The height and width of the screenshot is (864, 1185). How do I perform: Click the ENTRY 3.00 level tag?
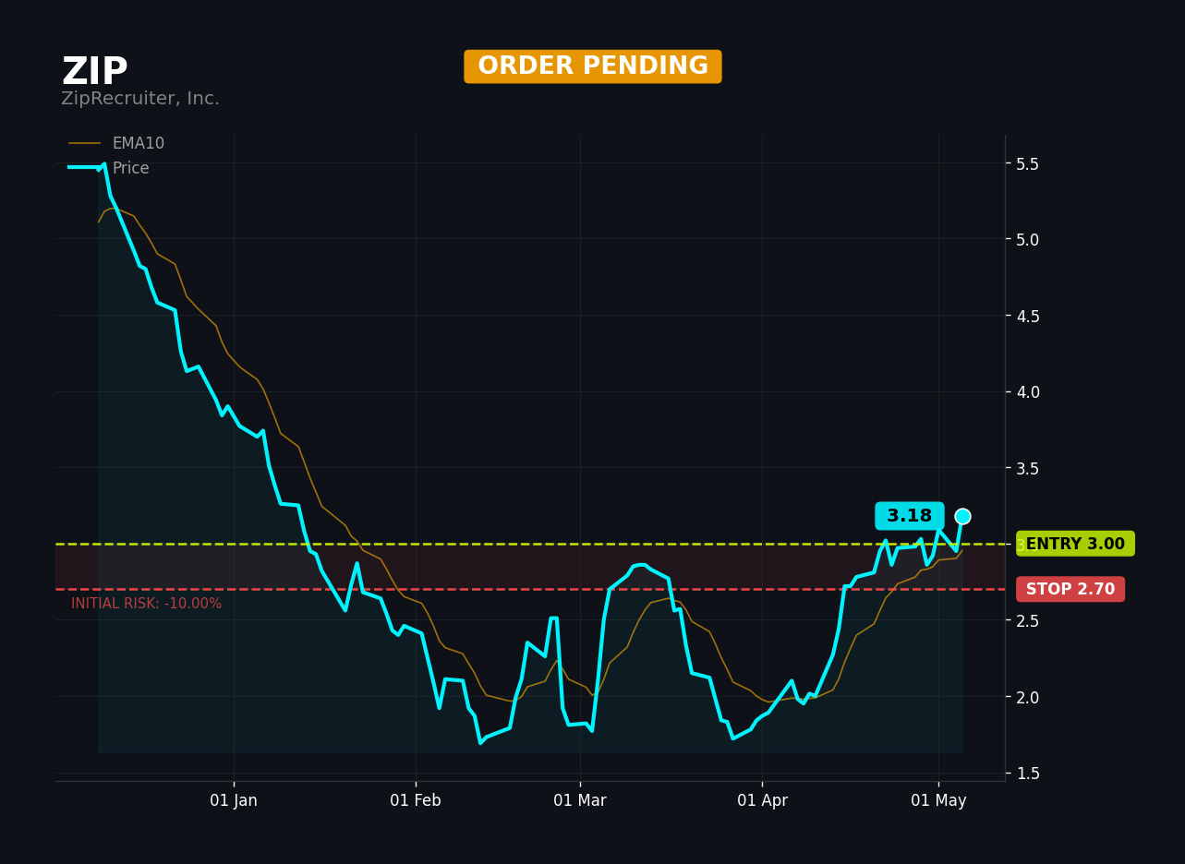click(x=1075, y=544)
